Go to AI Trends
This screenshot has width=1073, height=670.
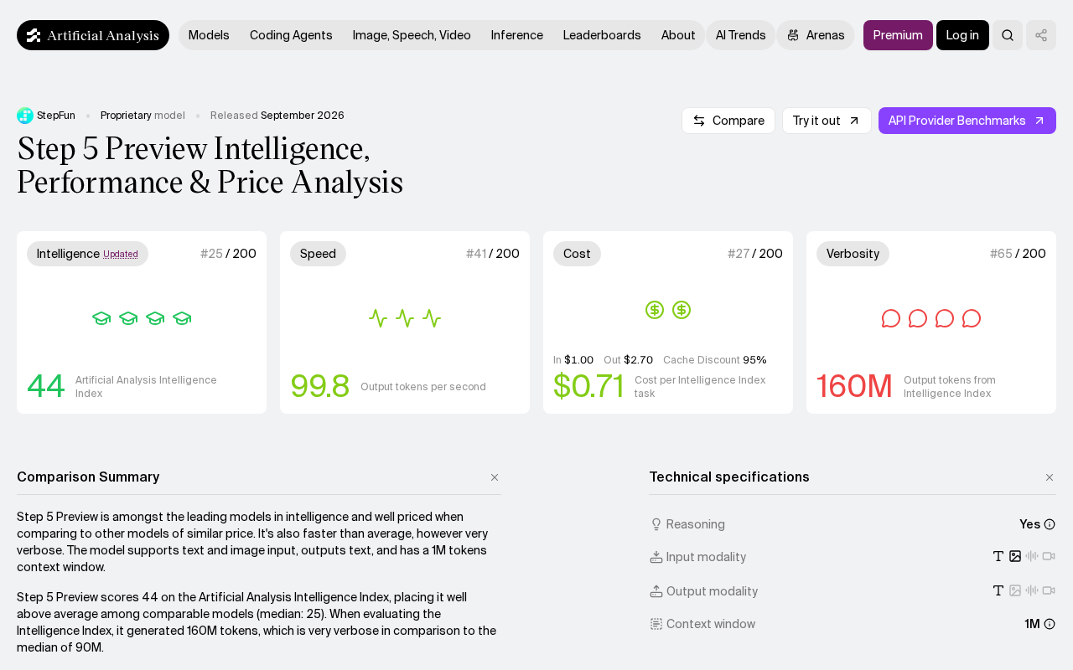[741, 35]
